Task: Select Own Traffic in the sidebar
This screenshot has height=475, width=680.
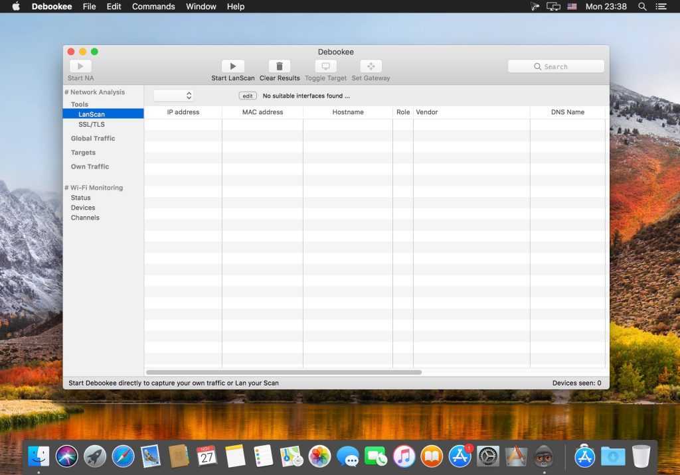Action: (90, 167)
